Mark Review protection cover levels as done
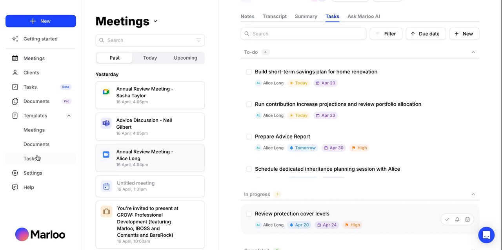 [249, 214]
